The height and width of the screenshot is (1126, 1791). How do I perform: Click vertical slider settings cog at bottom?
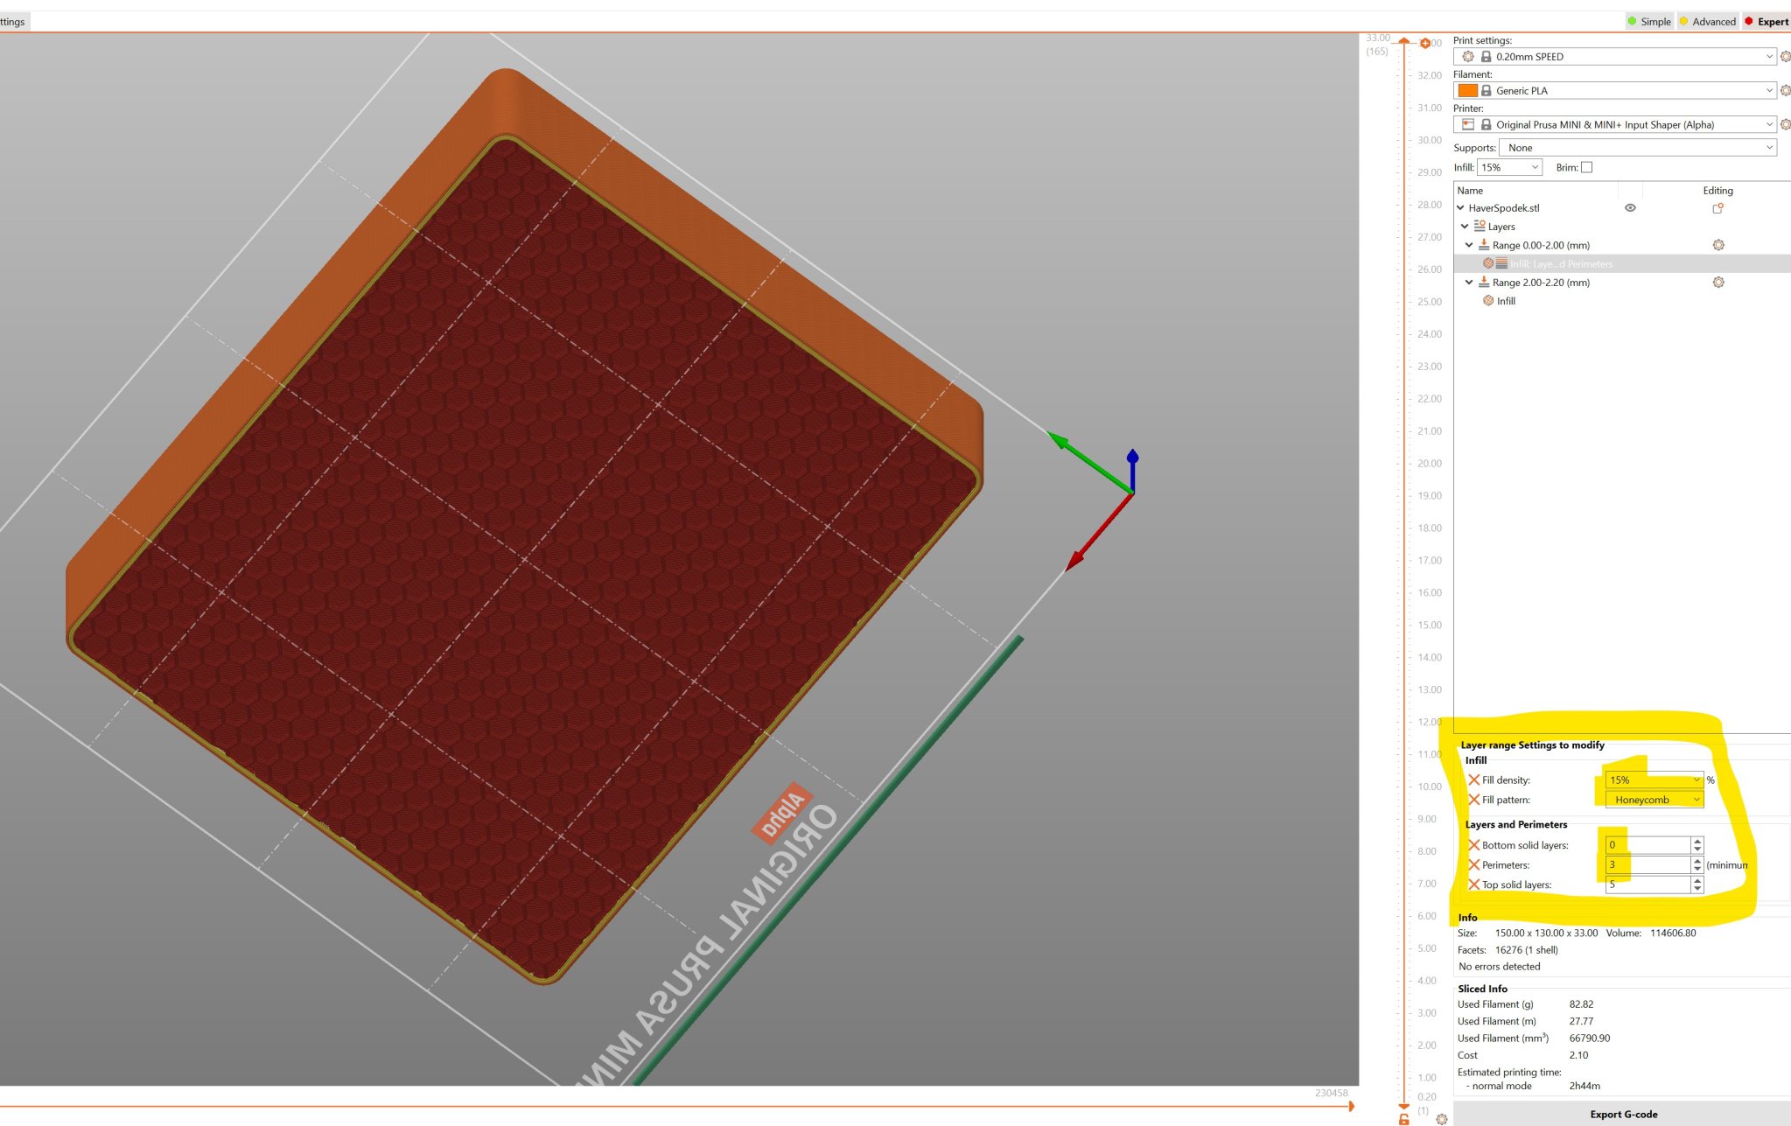tap(1441, 1119)
